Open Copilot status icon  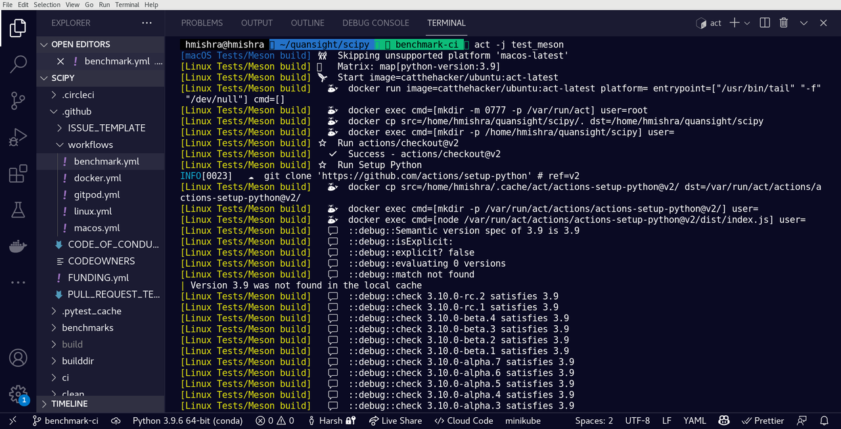(724, 420)
